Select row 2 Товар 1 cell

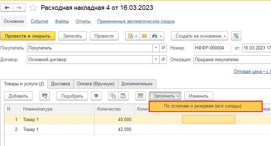click(57, 129)
